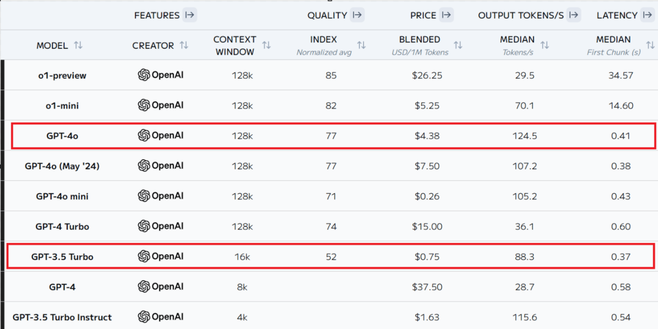
Task: Sort by quality INDEX arrows icon
Action: [362, 45]
